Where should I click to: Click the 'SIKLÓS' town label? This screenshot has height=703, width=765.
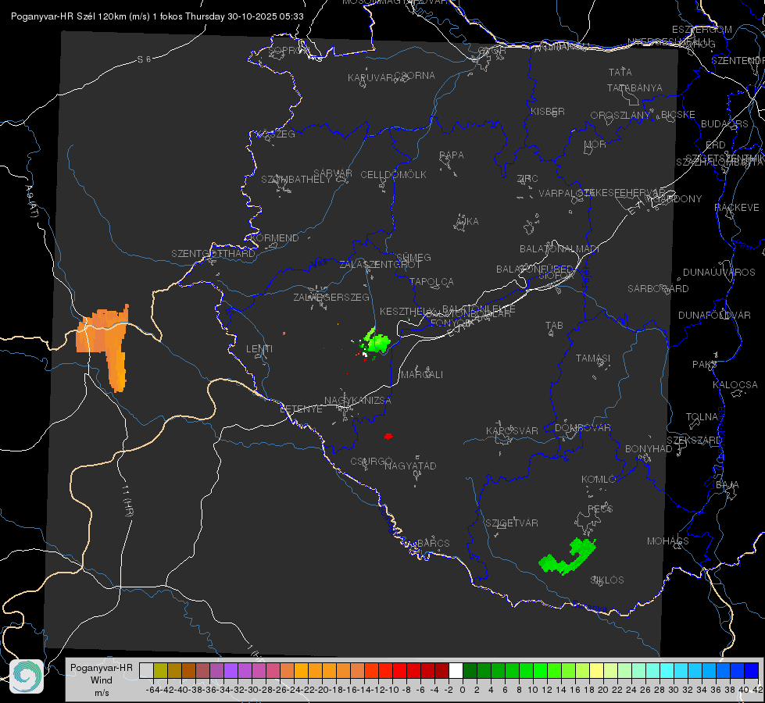tap(607, 580)
